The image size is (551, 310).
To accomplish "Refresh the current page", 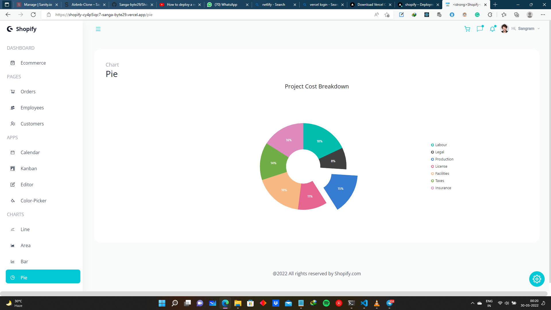I will 33,15.
